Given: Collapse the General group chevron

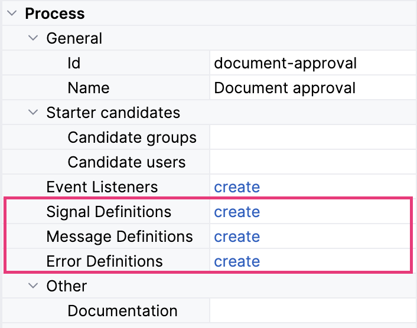Looking at the screenshot, I should point(33,38).
